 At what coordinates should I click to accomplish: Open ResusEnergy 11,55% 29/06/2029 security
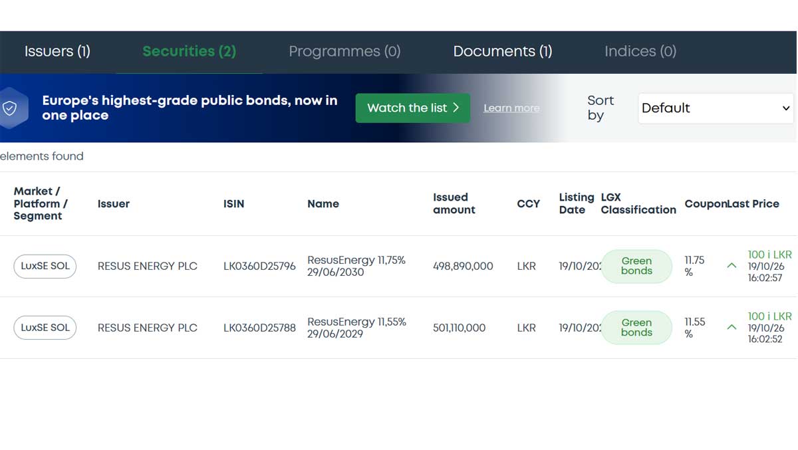click(356, 328)
